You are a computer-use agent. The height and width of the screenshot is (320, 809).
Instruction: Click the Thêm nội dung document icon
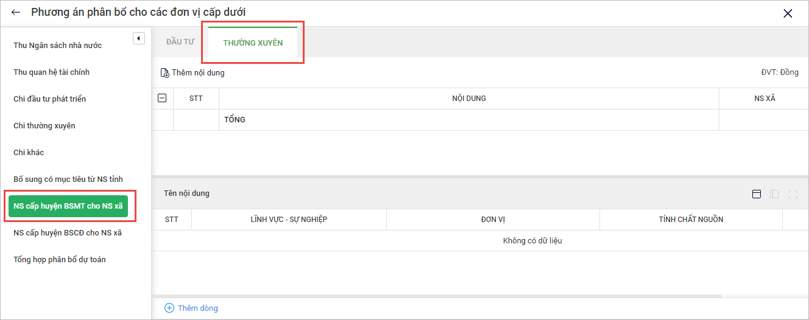pos(164,73)
